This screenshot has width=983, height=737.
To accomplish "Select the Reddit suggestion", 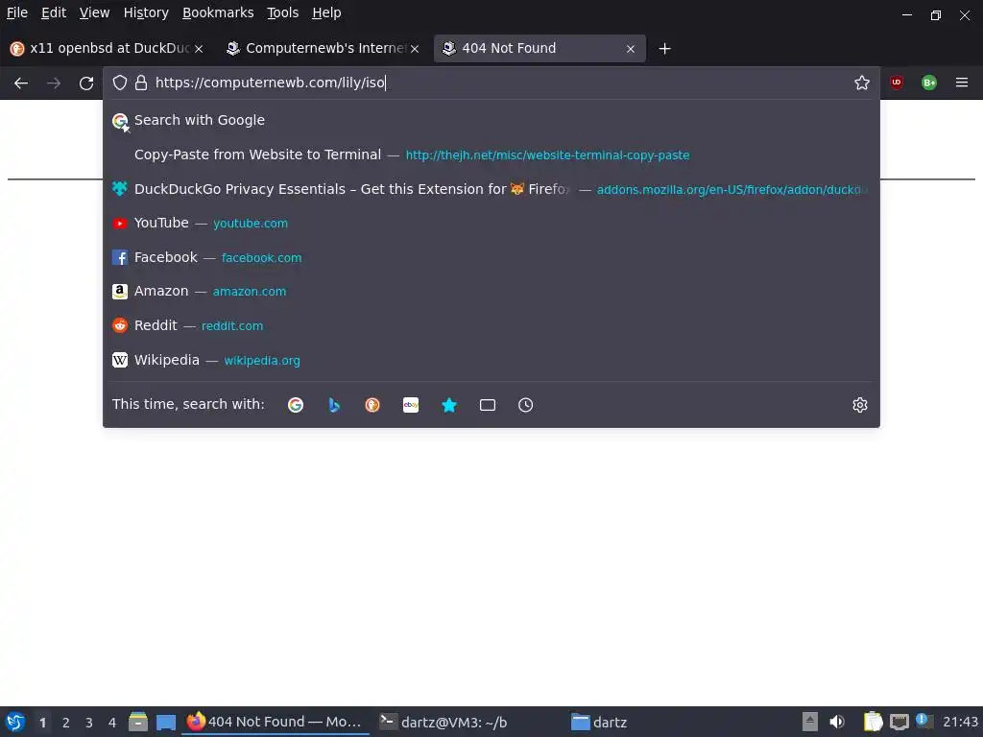I will pyautogui.click(x=491, y=325).
